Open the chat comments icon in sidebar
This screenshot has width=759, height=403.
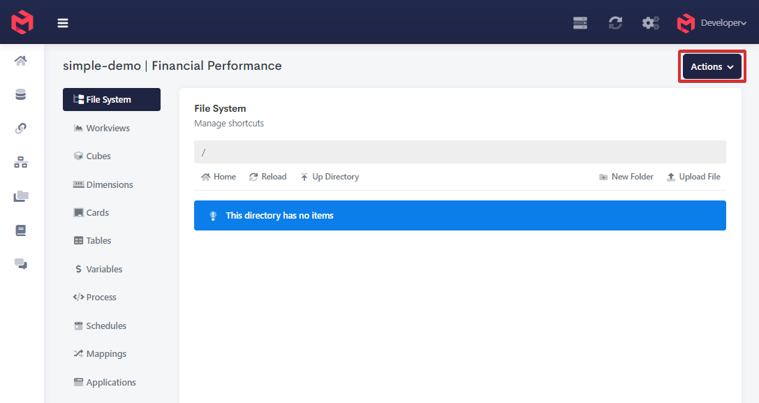21,263
